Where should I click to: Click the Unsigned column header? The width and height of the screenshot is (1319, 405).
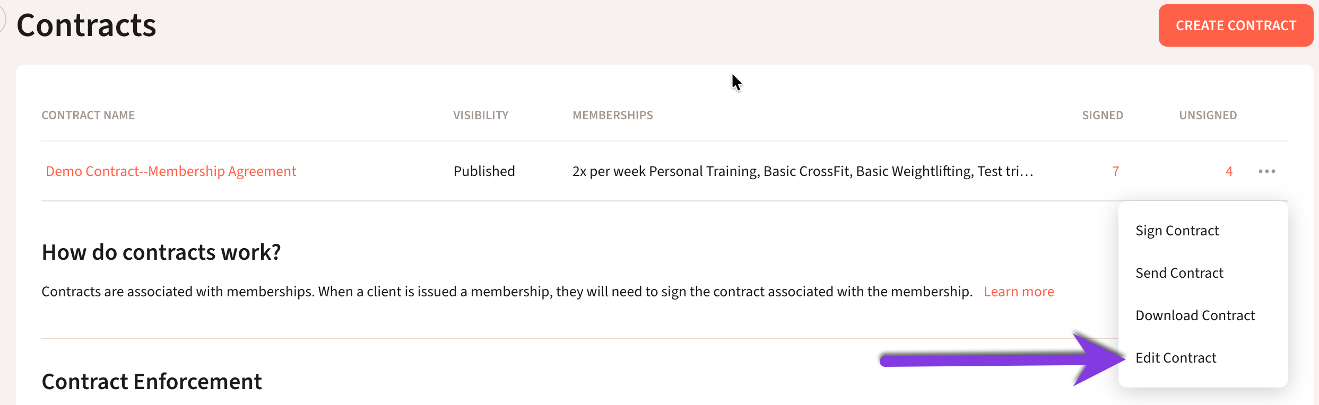1208,115
